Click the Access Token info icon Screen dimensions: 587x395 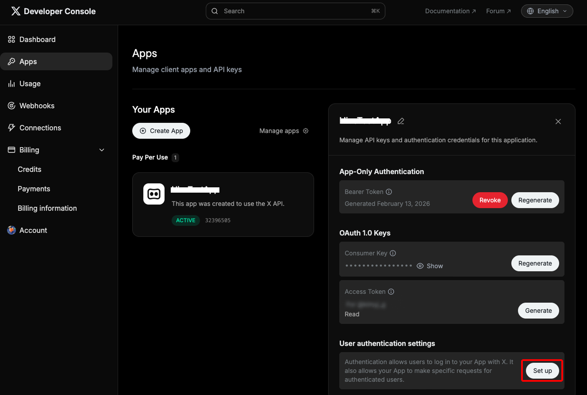tap(391, 292)
